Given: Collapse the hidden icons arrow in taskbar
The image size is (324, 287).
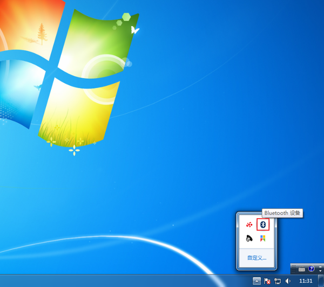Looking at the screenshot, I should pos(256,281).
